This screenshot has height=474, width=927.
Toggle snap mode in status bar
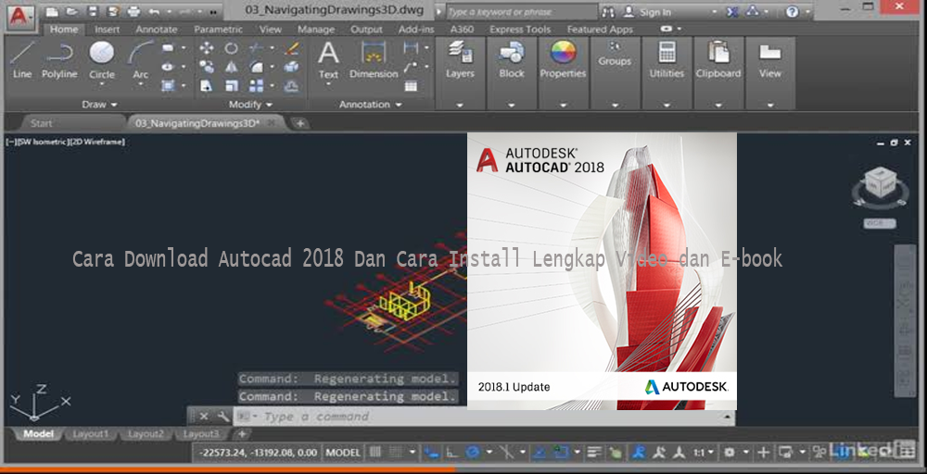point(396,453)
